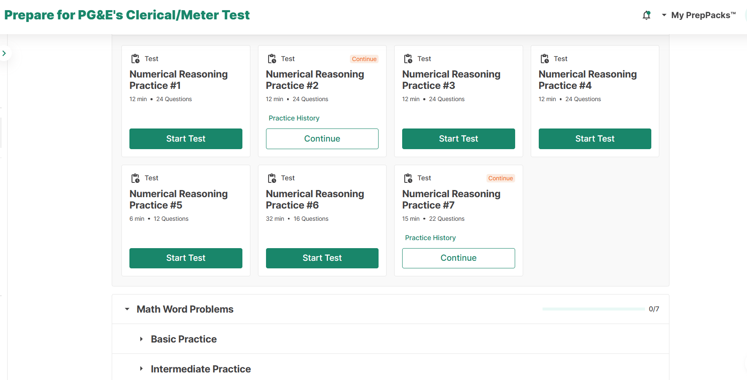
Task: Expand the Basic Practice section
Action: [142, 339]
